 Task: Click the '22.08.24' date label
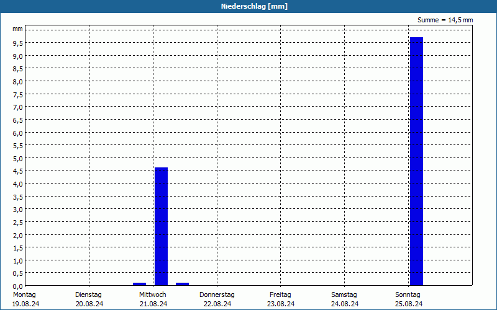[217, 304]
